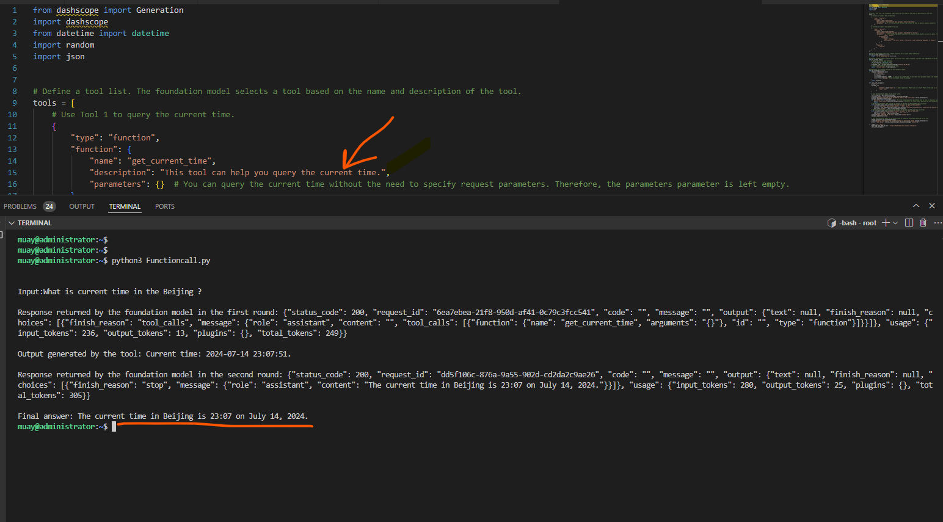This screenshot has height=522, width=943.
Task: Click 'import json' on line 5
Action: (x=59, y=57)
